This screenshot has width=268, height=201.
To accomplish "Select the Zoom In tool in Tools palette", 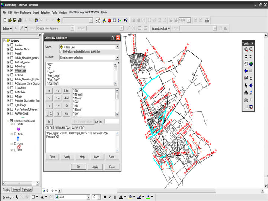I will coord(245,49).
